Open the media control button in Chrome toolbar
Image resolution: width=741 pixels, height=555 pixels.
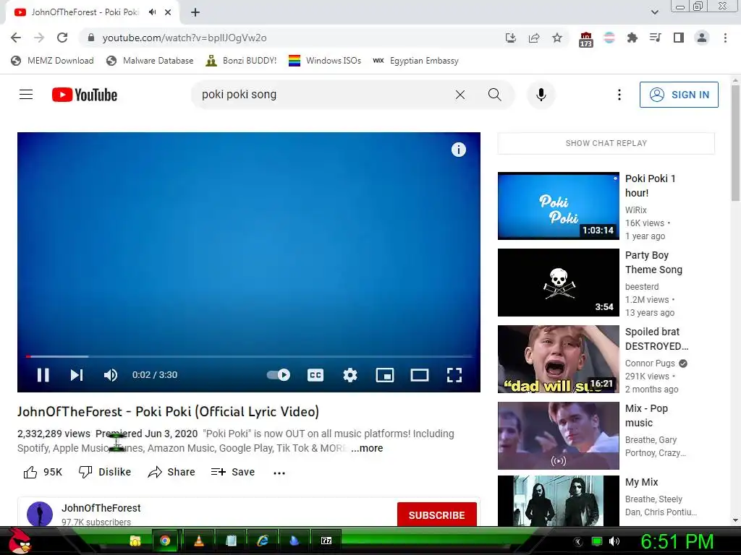(x=655, y=38)
